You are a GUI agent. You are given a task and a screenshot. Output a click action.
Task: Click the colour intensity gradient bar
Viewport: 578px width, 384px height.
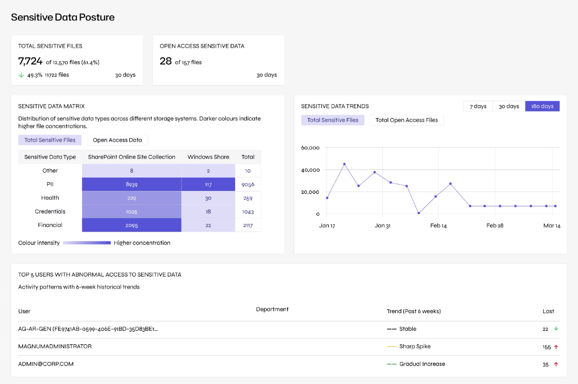point(87,243)
